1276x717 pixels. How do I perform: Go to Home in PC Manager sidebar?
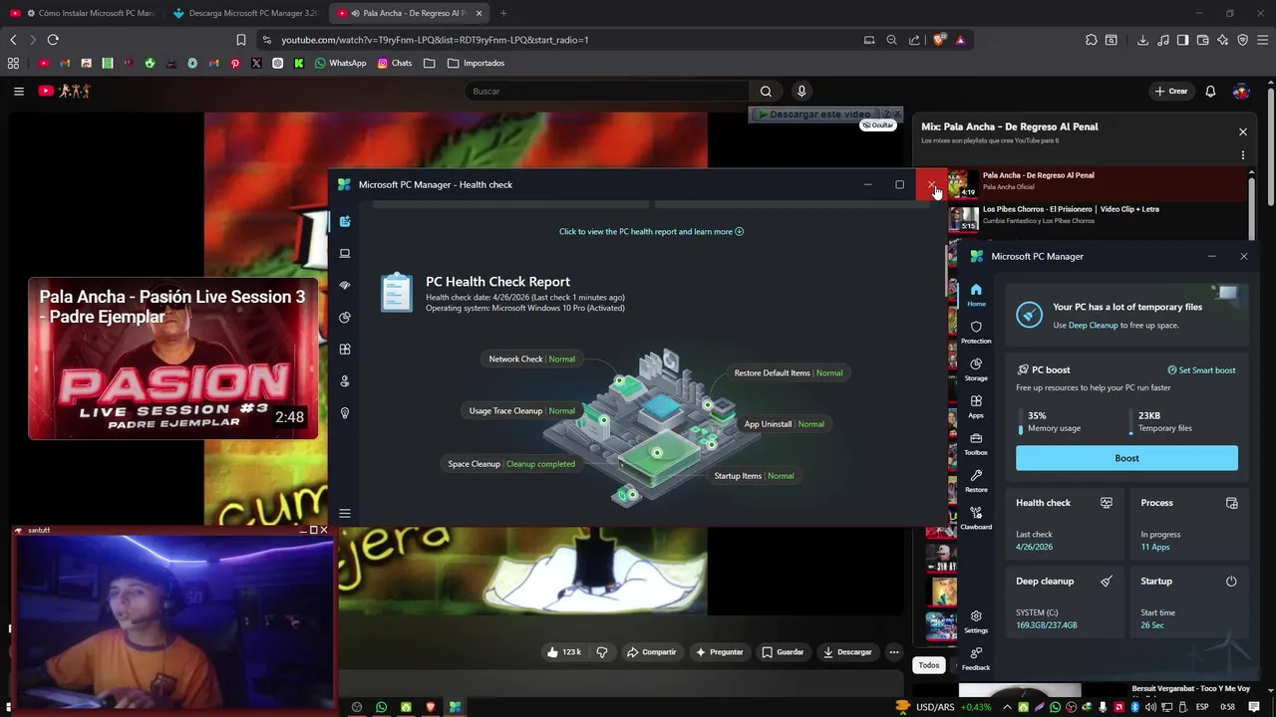976,295
